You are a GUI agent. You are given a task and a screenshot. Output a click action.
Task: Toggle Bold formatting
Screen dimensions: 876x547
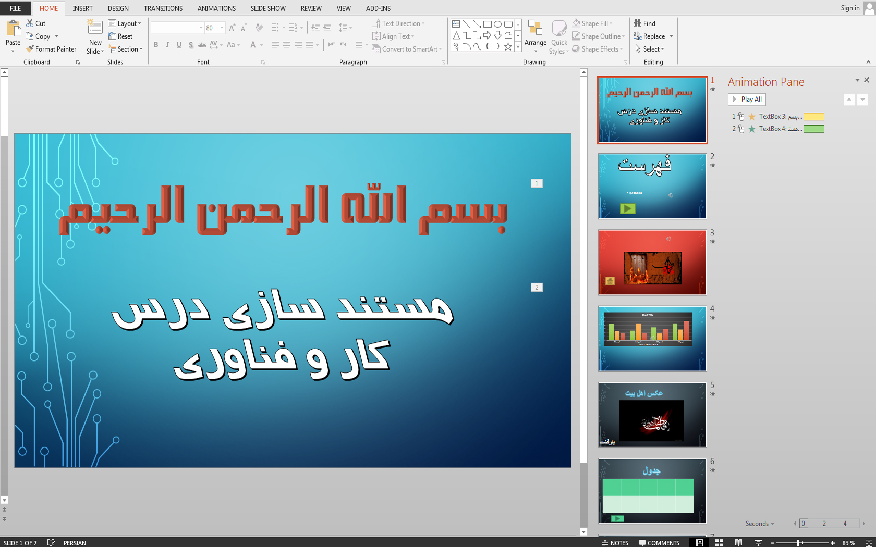click(156, 45)
